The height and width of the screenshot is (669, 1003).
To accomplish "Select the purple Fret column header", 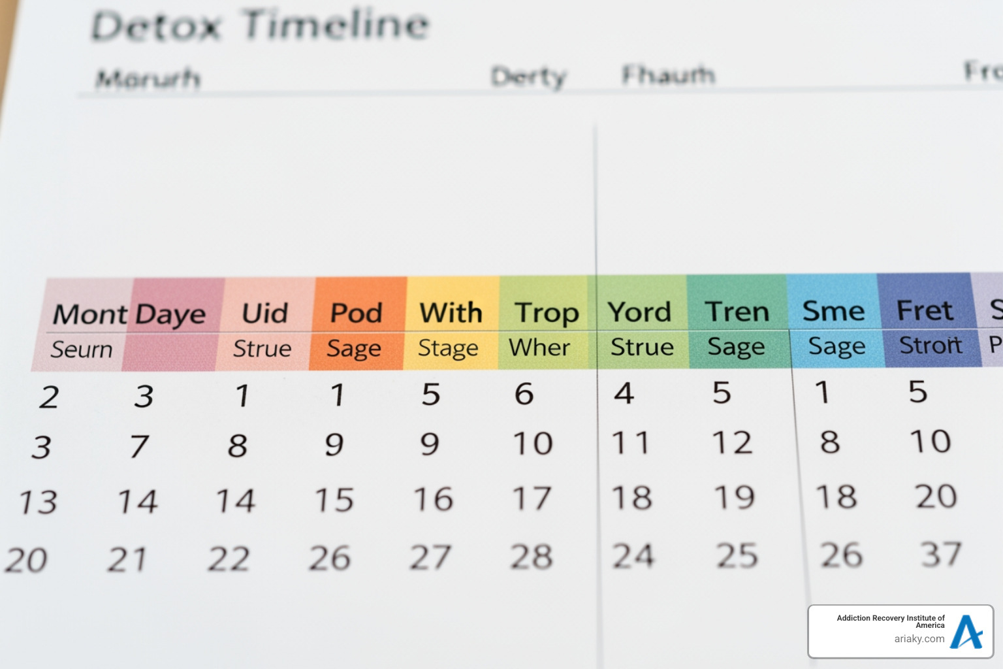I will (x=925, y=310).
